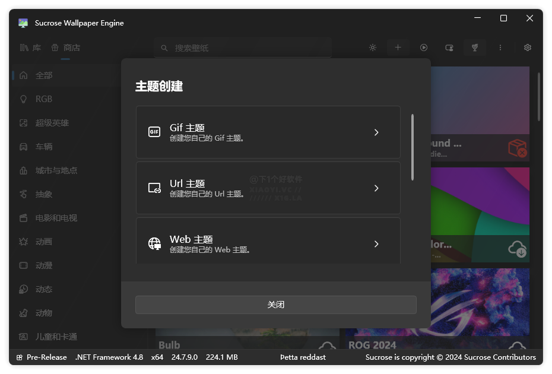Click the red box error icon on wallpaper card
The image size is (552, 374).
(x=518, y=148)
